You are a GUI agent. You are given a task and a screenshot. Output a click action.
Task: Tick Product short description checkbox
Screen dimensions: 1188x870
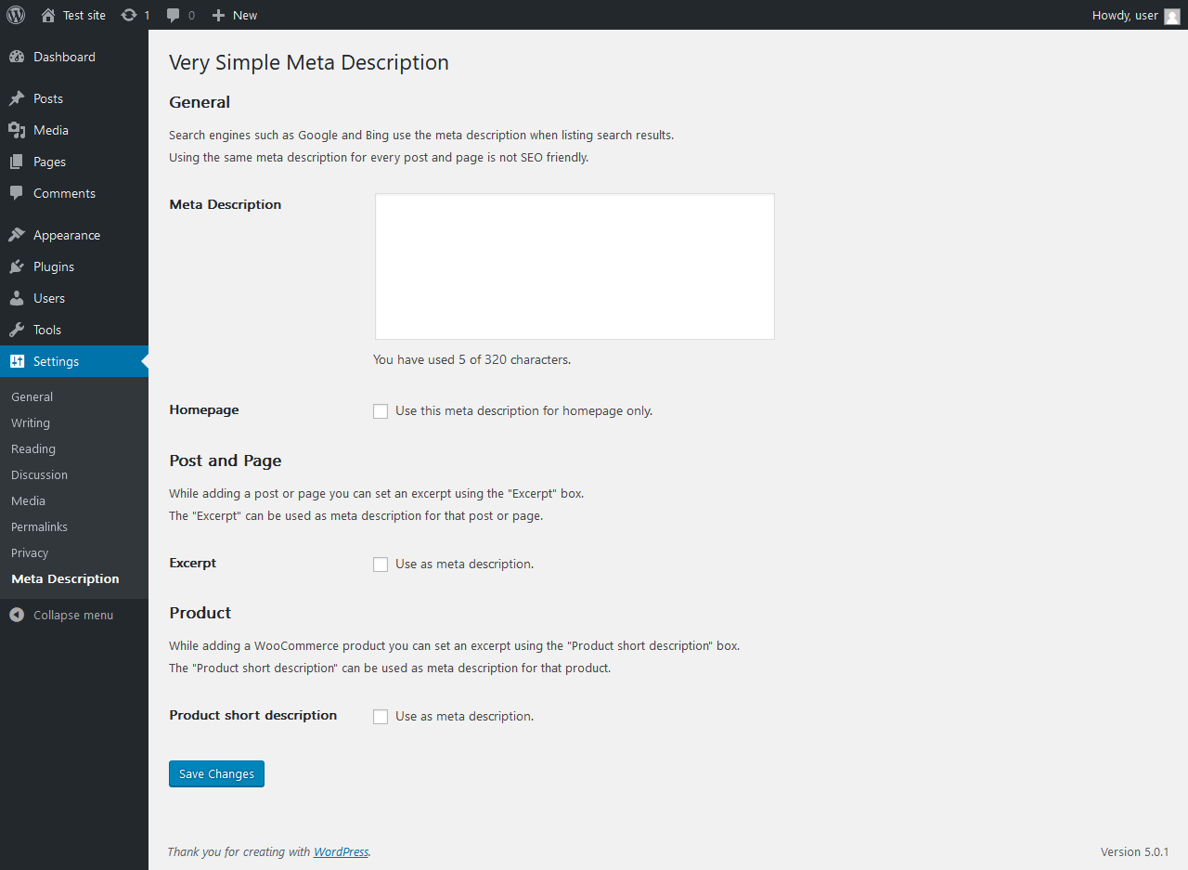pyautogui.click(x=381, y=717)
